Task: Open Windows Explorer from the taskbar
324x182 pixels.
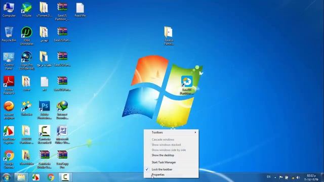Action: (21, 177)
